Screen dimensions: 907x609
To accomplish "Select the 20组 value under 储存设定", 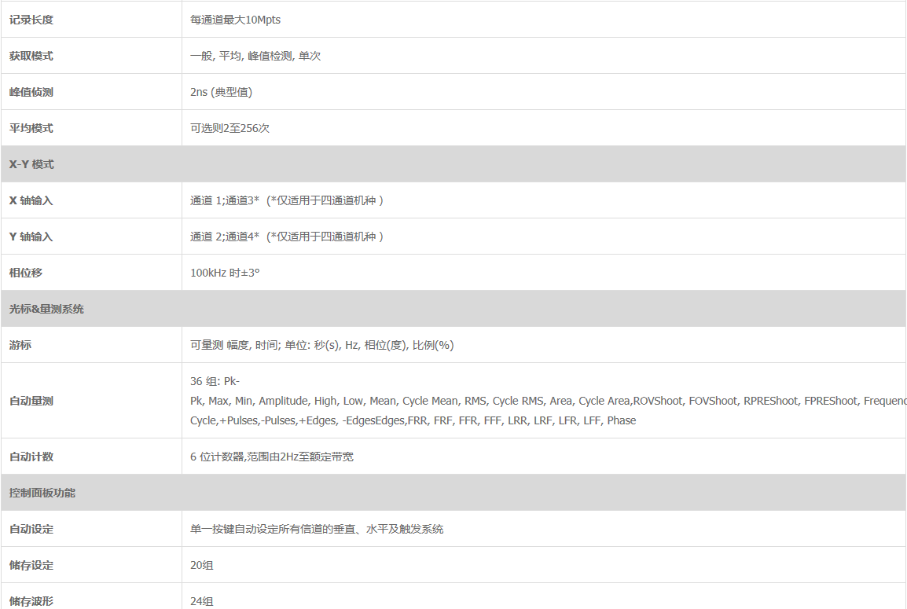I will click(x=201, y=565).
